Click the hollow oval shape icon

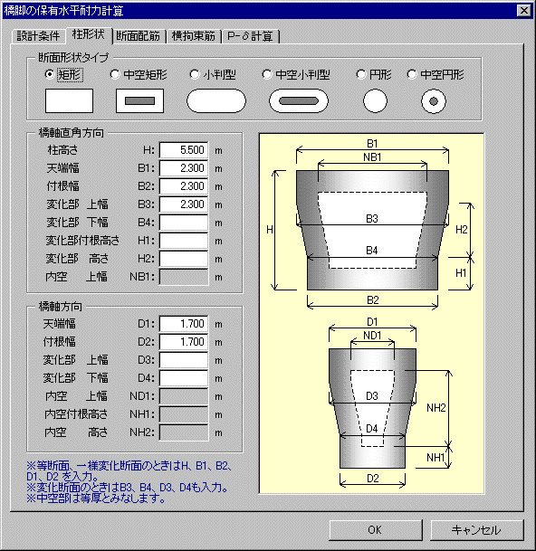299,100
